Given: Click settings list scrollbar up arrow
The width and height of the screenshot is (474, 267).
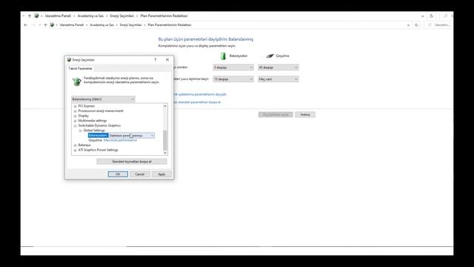Looking at the screenshot, I should pyautogui.click(x=164, y=106).
